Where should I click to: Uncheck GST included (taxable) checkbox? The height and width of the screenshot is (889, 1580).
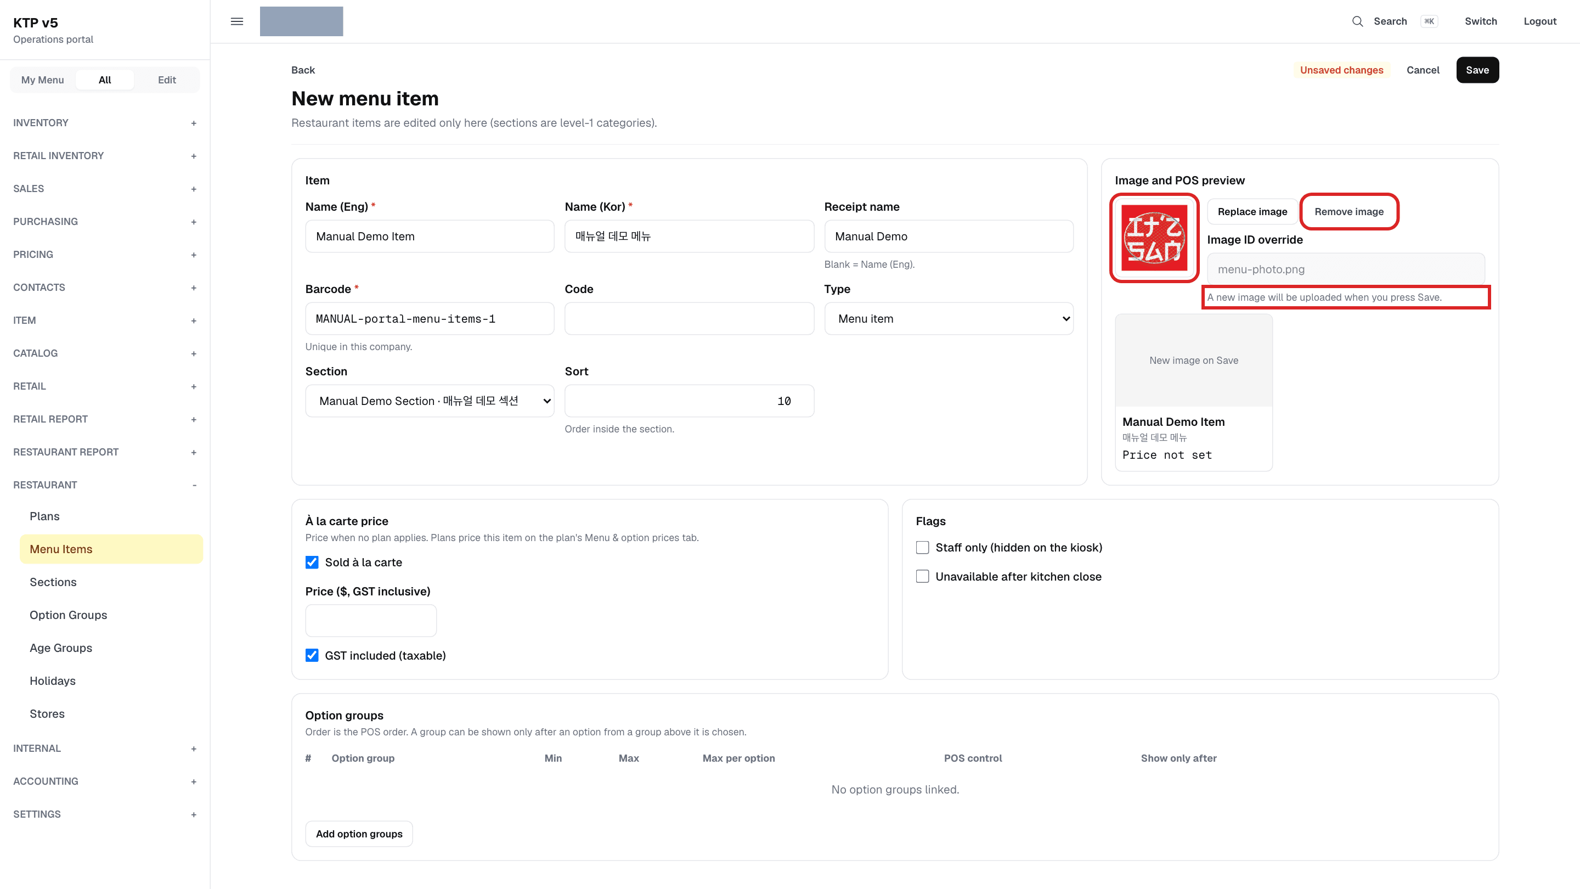click(x=312, y=655)
